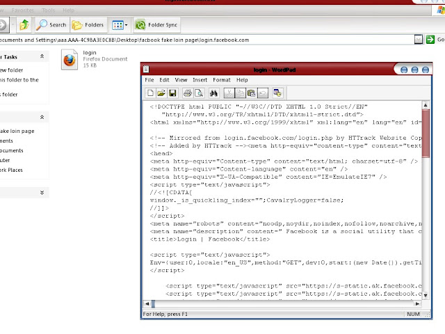445x334 pixels.
Task: Open the Tools menu in Explorer
Action: pyautogui.click(x=48, y=10)
